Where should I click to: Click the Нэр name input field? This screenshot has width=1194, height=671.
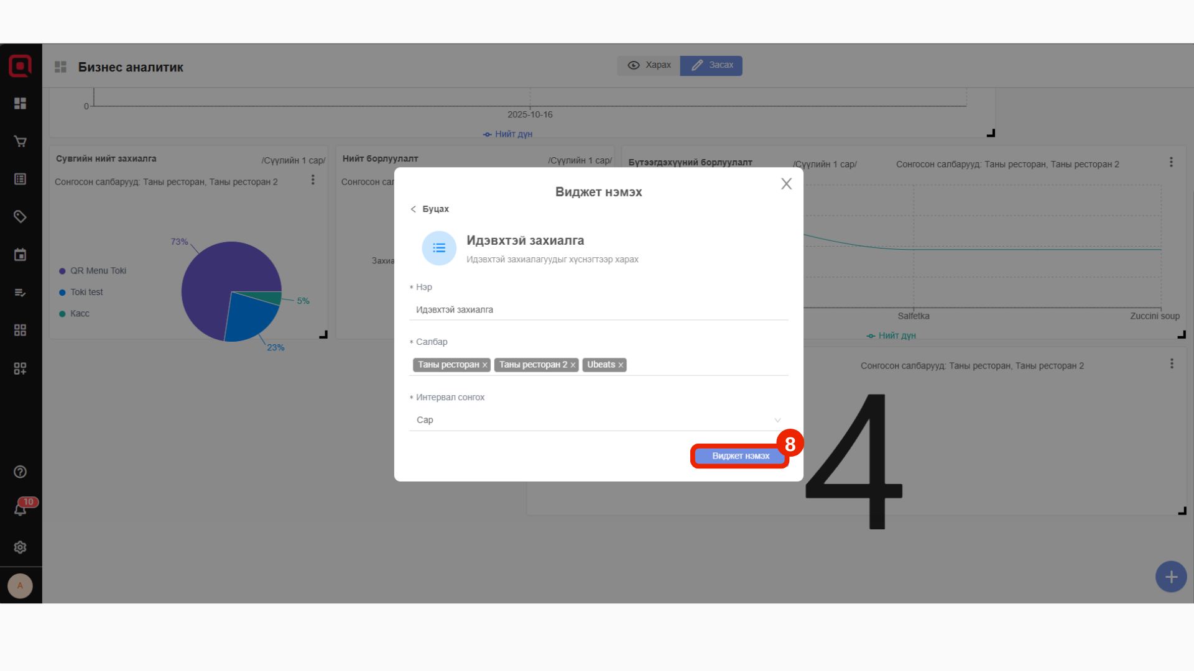coord(598,309)
